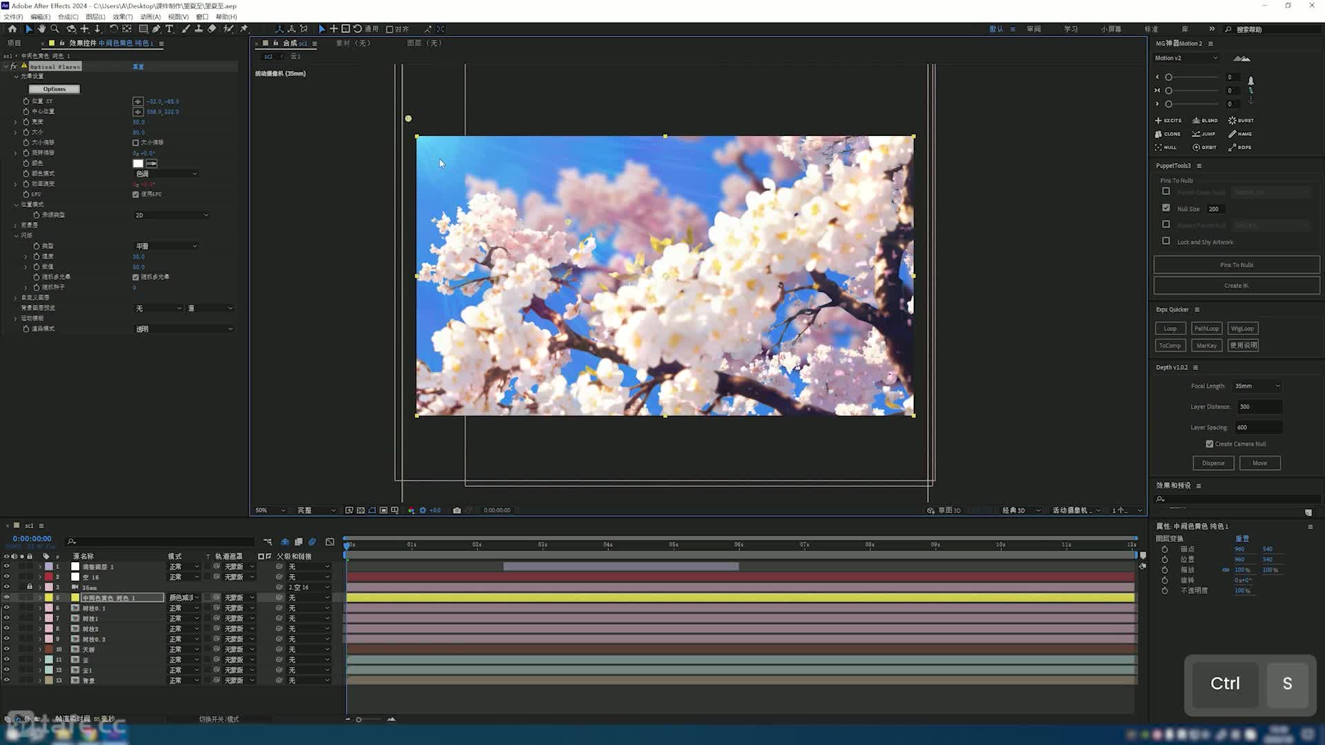Screen dimensions: 1325x745
Task: Select the Roto Brush tool
Action: (228, 29)
